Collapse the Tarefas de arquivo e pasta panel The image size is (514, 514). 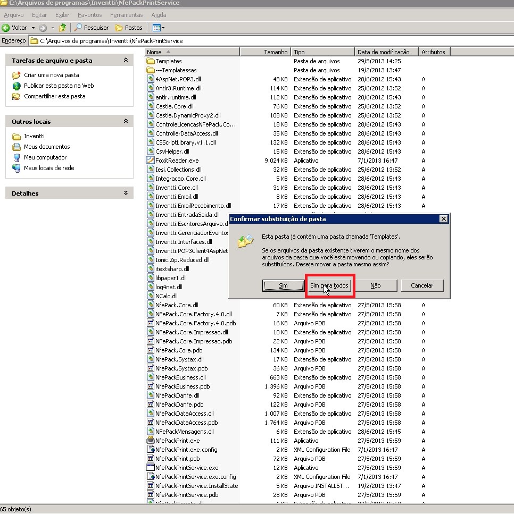click(126, 61)
